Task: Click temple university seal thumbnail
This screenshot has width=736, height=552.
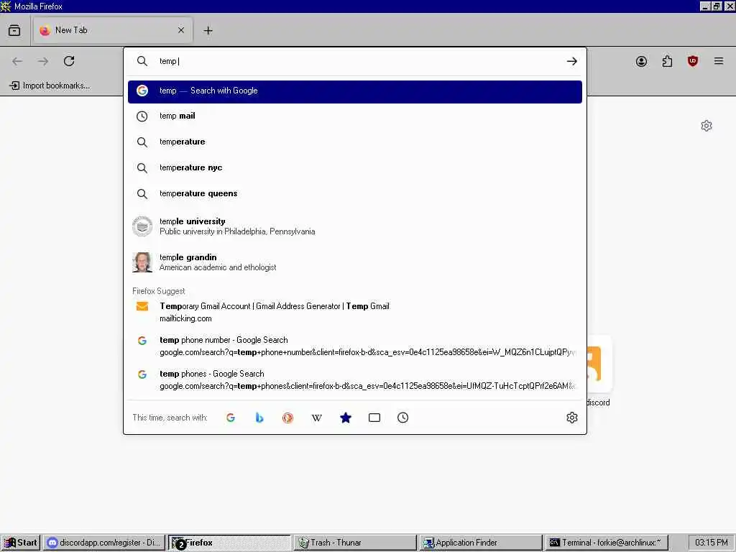Action: point(142,226)
